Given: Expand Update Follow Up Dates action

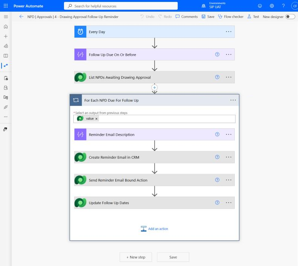Looking at the screenshot, I should (154, 203).
